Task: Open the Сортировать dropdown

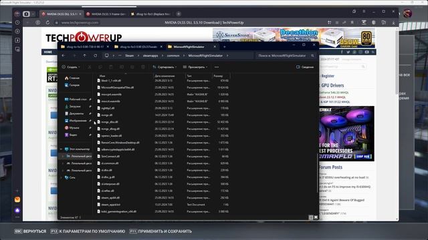Action: click(x=165, y=67)
